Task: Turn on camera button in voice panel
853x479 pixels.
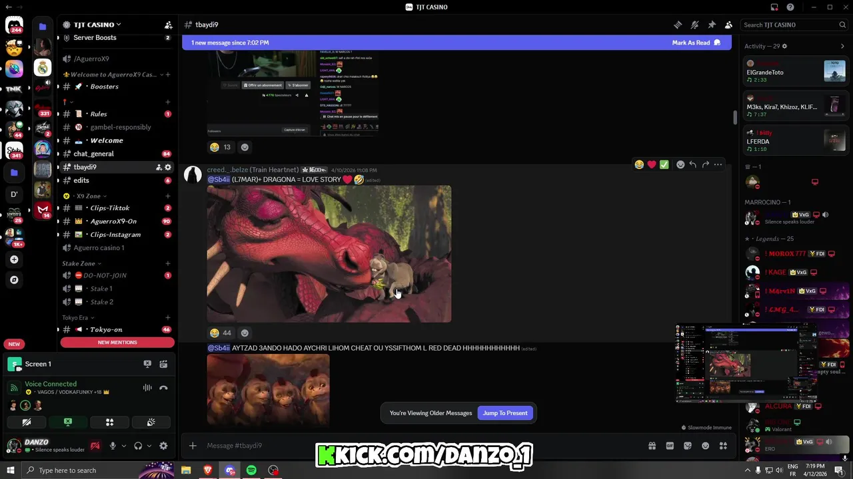Action: [27, 422]
